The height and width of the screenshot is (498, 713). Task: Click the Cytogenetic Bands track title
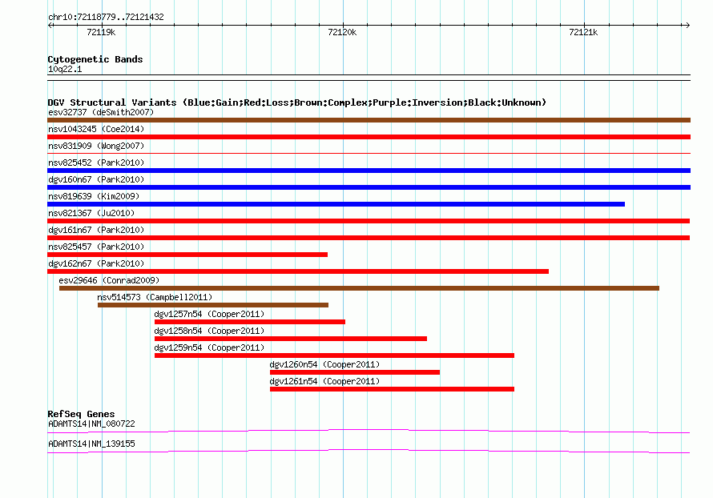95,59
